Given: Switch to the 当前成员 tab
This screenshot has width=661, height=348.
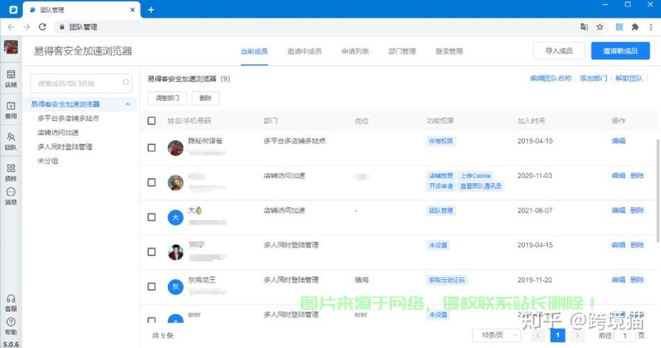Looking at the screenshot, I should 254,52.
